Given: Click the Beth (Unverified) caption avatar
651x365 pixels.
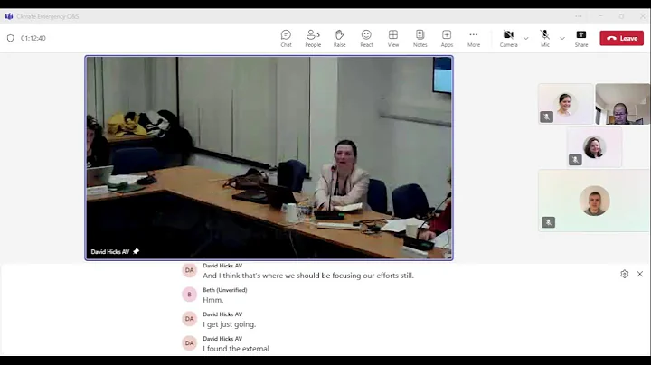Looking at the screenshot, I should (x=189, y=295).
